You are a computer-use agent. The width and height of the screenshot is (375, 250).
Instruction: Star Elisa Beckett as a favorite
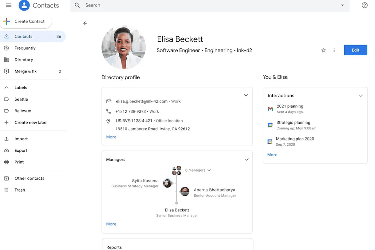pyautogui.click(x=323, y=50)
